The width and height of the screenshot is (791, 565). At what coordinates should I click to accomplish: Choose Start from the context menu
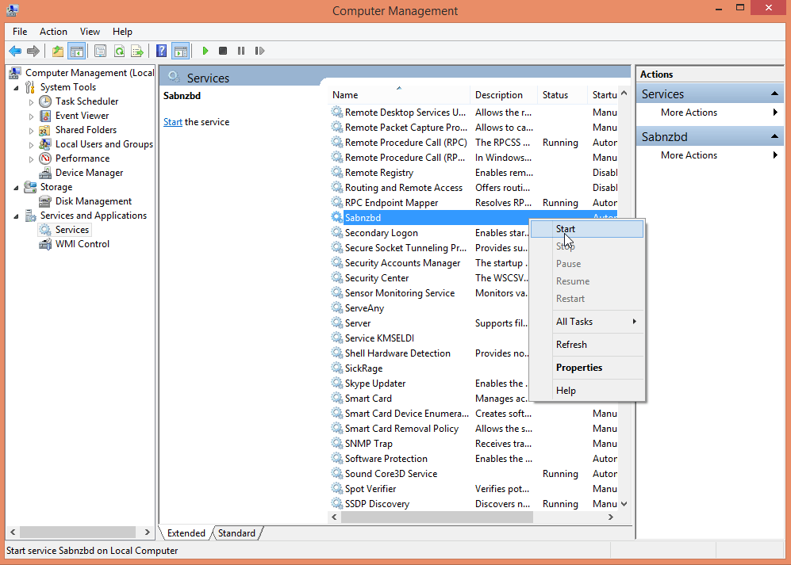(x=566, y=229)
